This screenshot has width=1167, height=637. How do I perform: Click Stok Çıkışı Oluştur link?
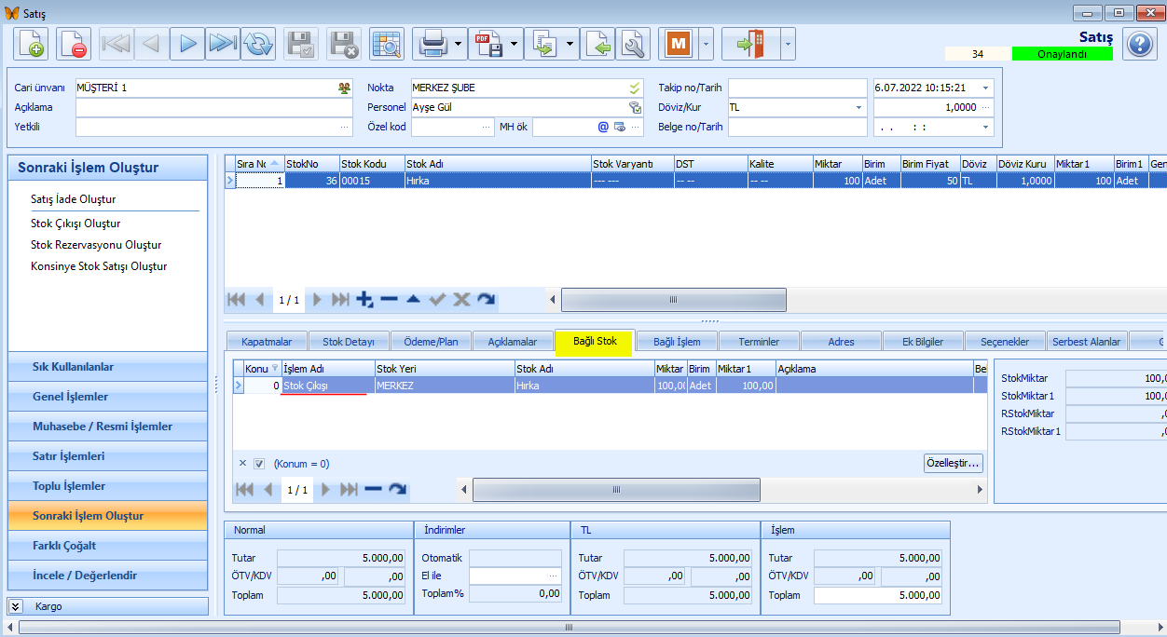click(76, 224)
